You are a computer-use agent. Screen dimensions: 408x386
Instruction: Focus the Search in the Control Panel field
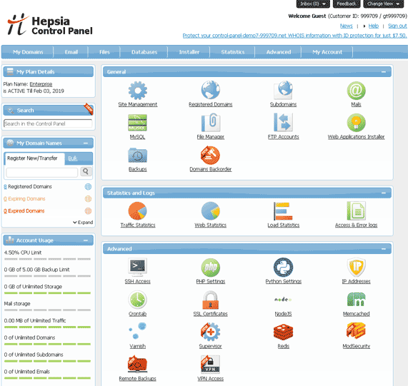[x=48, y=123]
